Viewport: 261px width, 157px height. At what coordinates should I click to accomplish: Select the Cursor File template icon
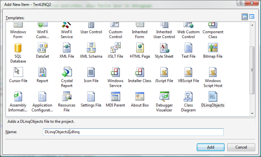(x=18, y=72)
